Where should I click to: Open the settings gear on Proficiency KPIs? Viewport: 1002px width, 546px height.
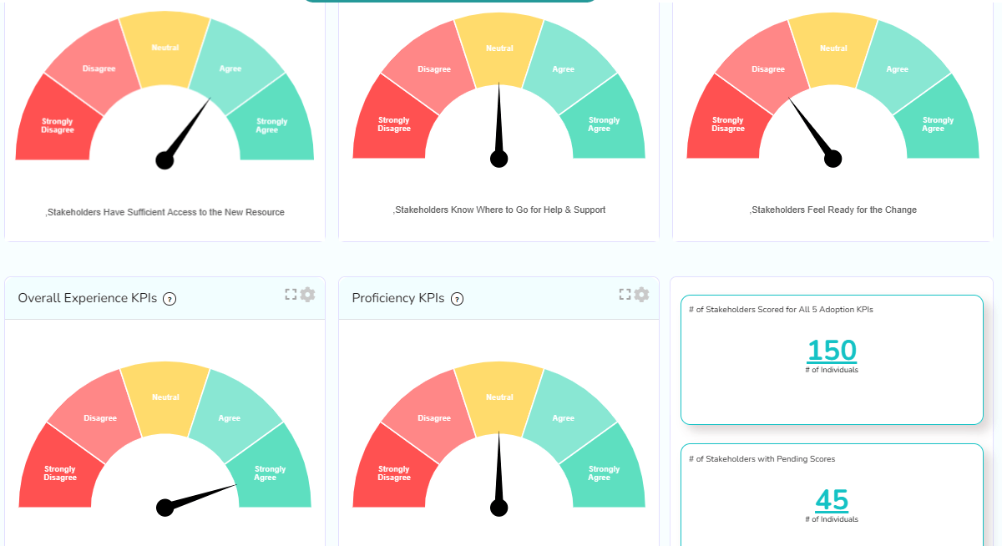click(641, 294)
